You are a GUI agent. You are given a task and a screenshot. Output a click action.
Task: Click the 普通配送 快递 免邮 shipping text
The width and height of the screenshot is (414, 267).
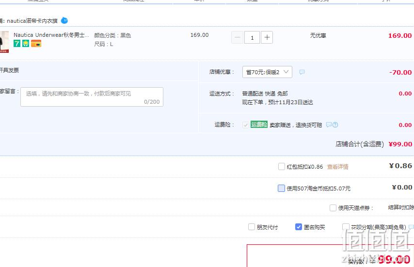[265, 94]
